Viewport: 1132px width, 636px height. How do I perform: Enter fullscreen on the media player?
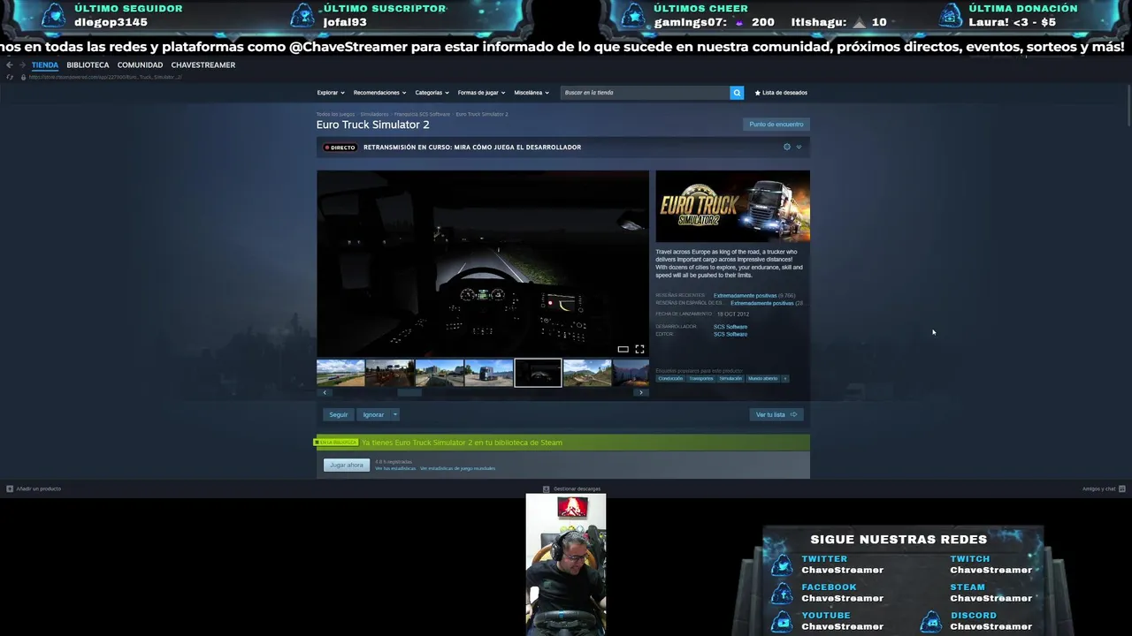click(639, 349)
